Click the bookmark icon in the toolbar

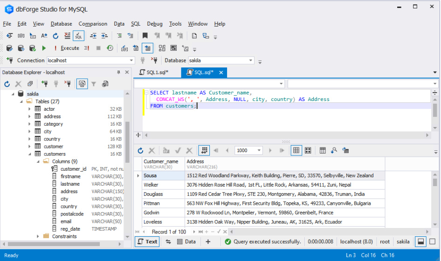[145, 36]
